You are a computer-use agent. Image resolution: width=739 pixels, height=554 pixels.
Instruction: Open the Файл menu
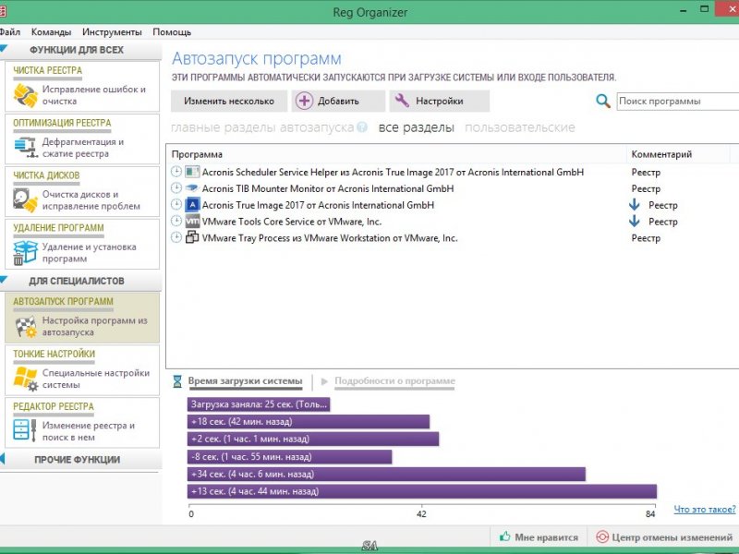pyautogui.click(x=9, y=32)
